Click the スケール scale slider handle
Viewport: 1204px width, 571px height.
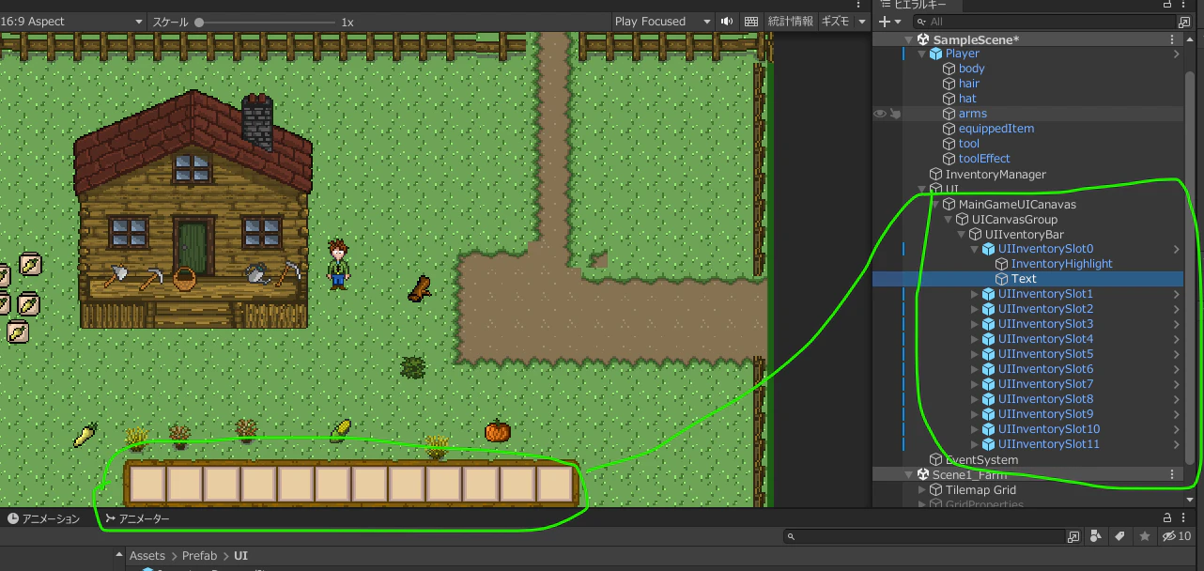pos(200,22)
